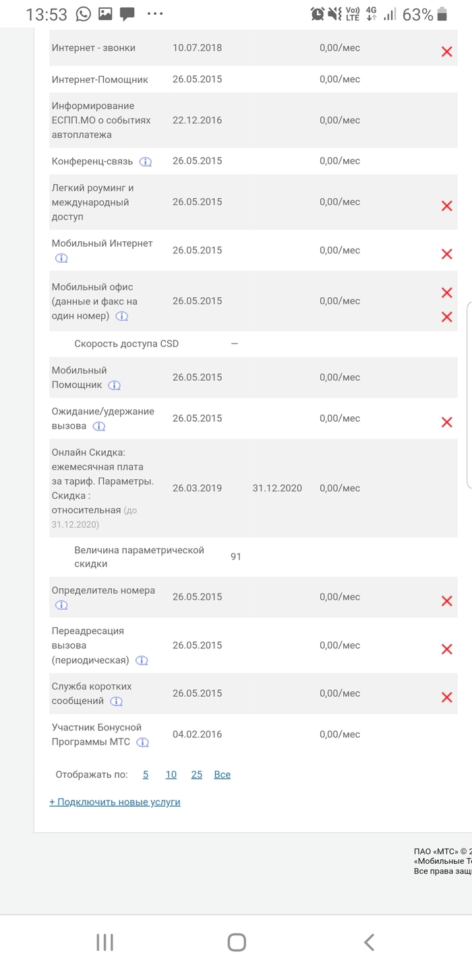Show info for Участник Бонусной Программы МТС
The height and width of the screenshot is (969, 472).
click(142, 743)
